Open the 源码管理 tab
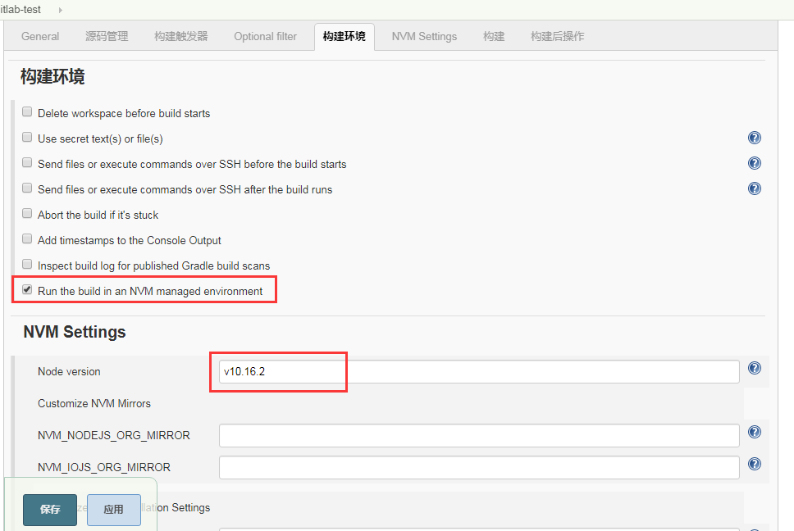The height and width of the screenshot is (531, 794). pyautogui.click(x=107, y=36)
